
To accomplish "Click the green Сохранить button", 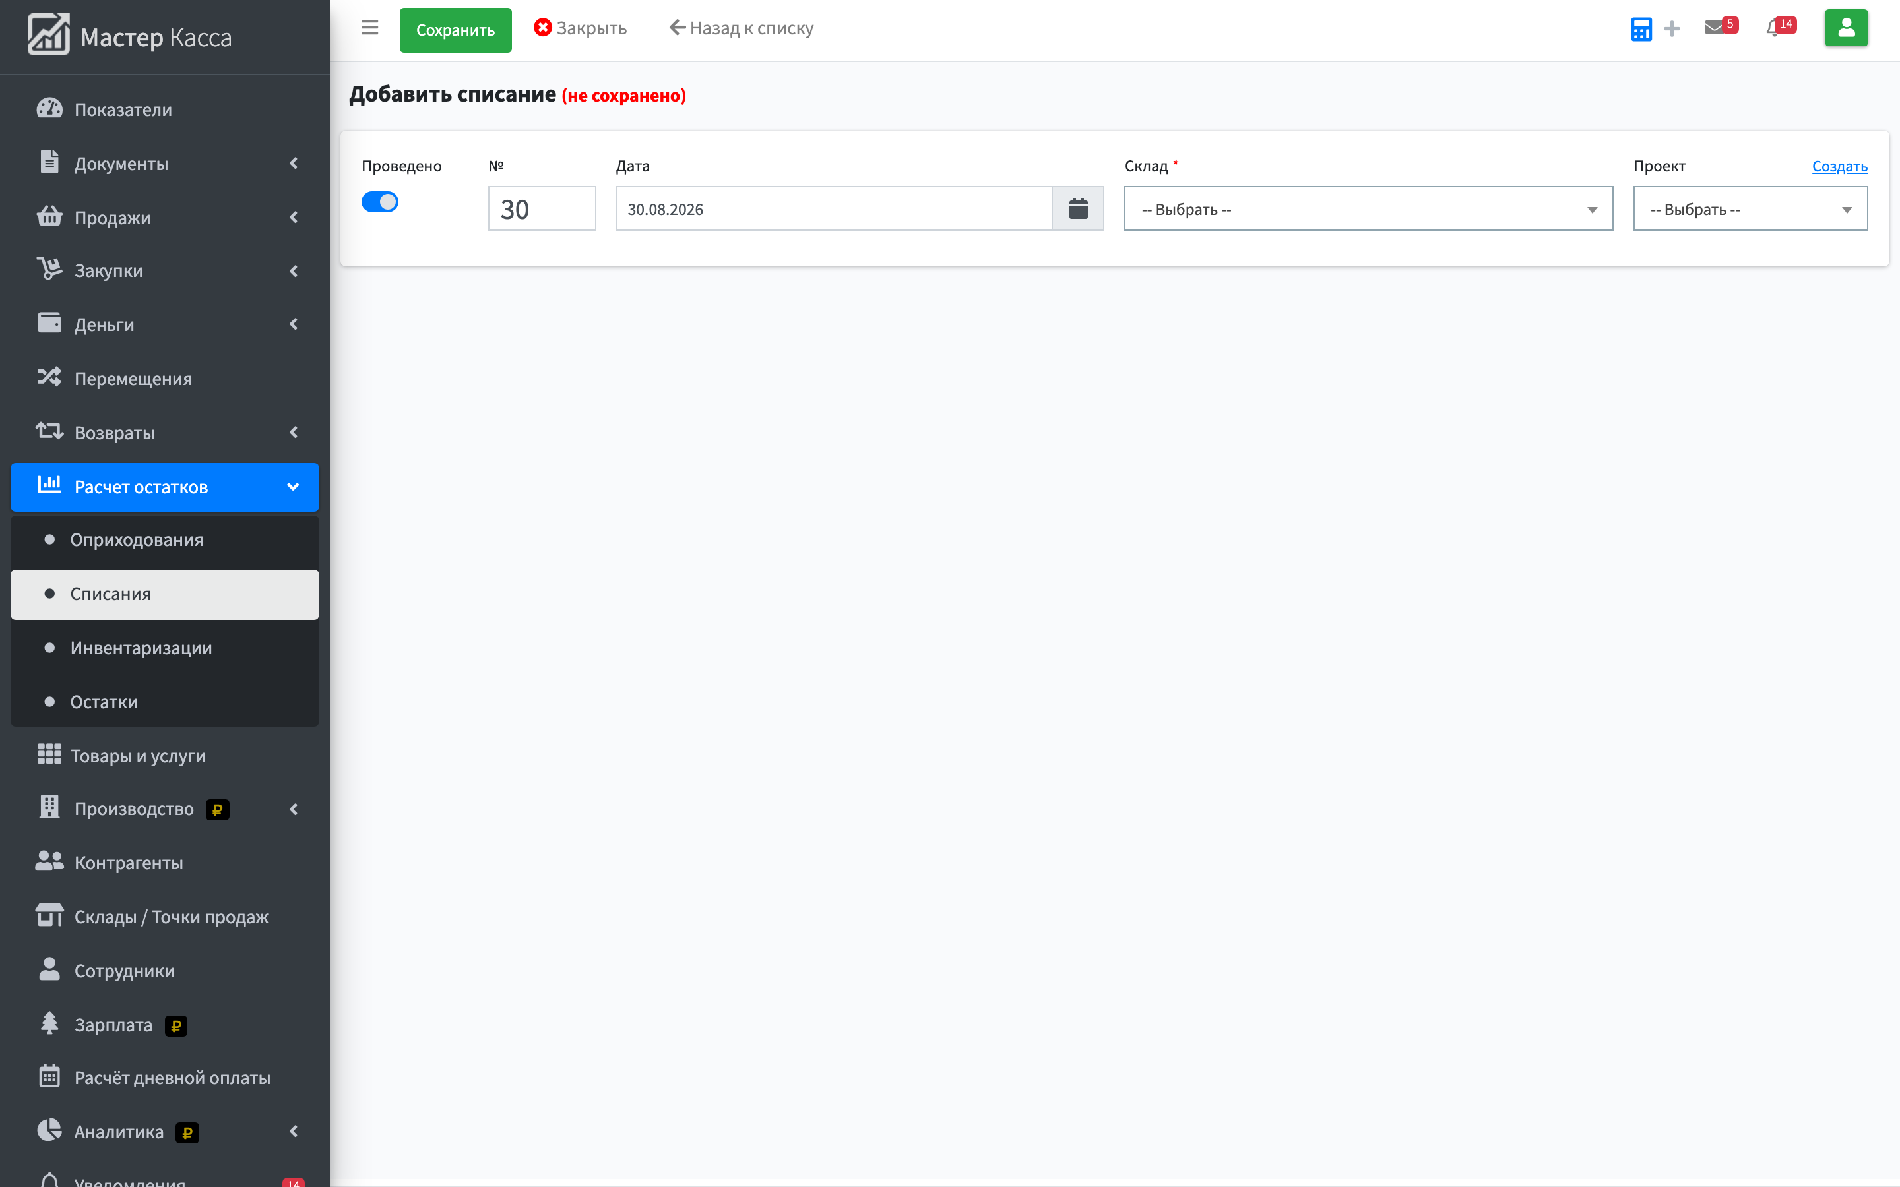I will tap(455, 30).
